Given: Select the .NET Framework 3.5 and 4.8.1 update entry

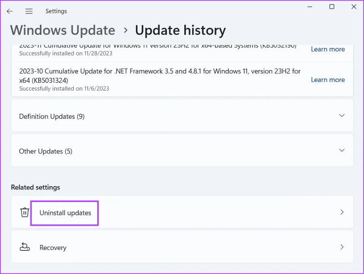Looking at the screenshot, I should (182, 79).
